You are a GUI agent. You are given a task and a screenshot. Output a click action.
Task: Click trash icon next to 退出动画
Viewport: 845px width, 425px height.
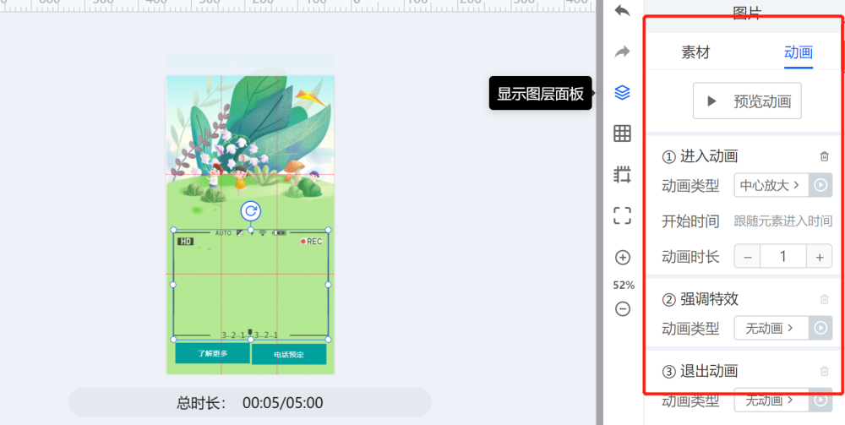824,371
